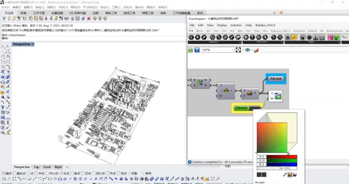Add the Colour Swatch pink icon in Input
The image size is (349, 184).
coord(331,37)
